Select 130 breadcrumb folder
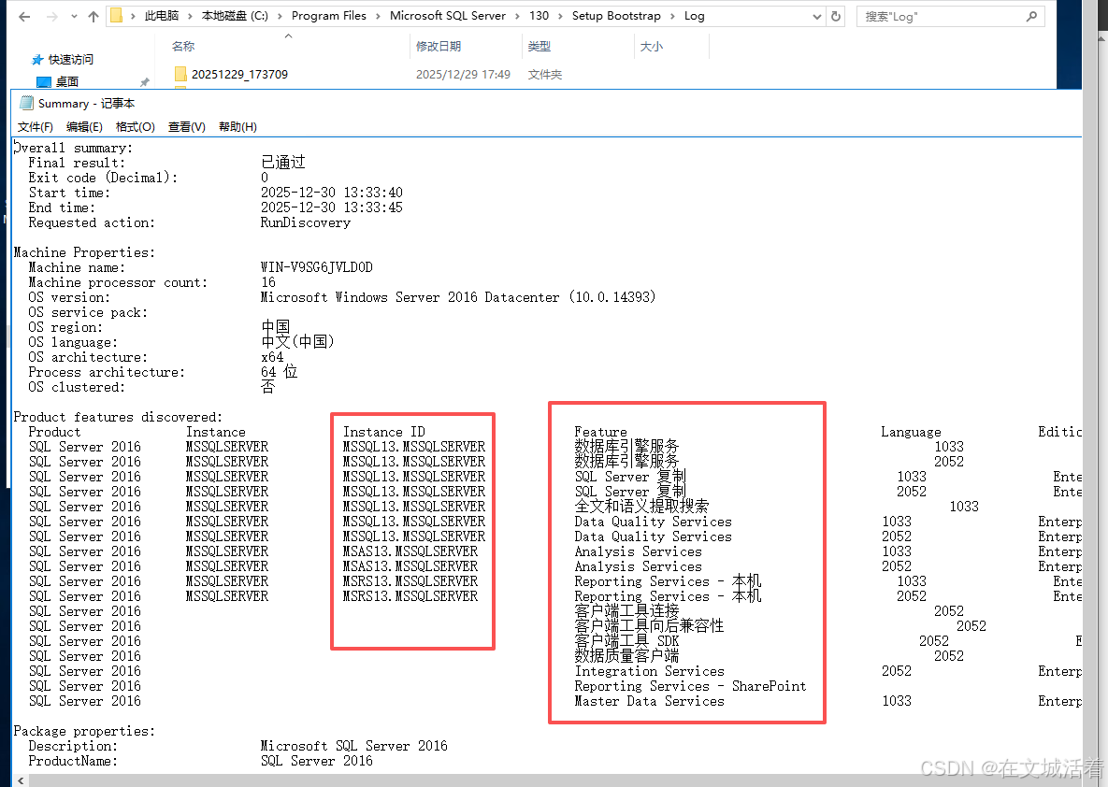Screen dimensions: 1108x787 point(539,16)
